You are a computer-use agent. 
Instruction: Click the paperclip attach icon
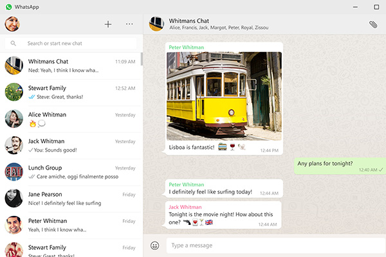click(372, 24)
